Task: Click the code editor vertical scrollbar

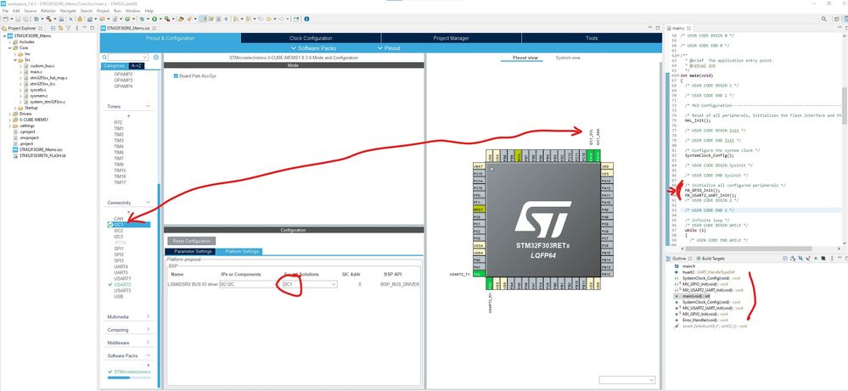Action: click(x=845, y=105)
